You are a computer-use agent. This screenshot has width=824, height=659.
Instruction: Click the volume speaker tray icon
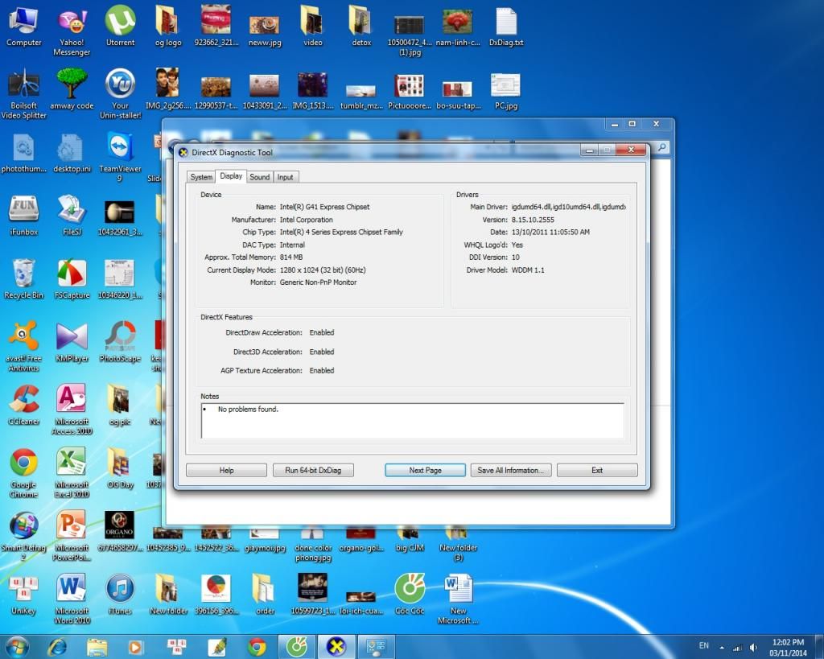(x=753, y=647)
